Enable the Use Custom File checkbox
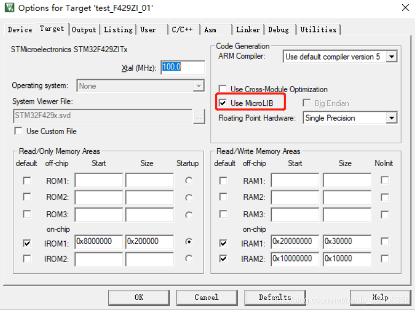This screenshot has width=415, height=310. coord(19,131)
